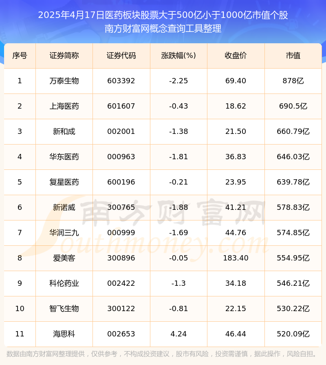Click the -0.43 change percentage
This screenshot has width=326, height=365.
[x=178, y=106]
